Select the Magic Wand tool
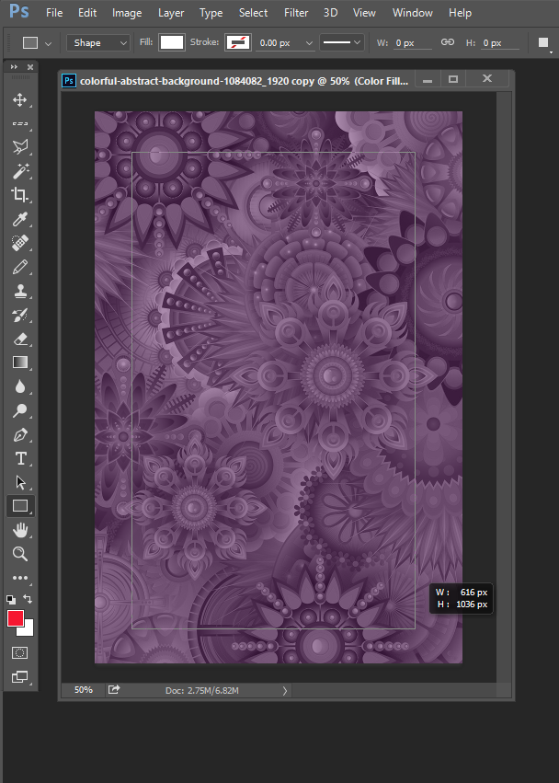Image resolution: width=559 pixels, height=783 pixels. 20,171
